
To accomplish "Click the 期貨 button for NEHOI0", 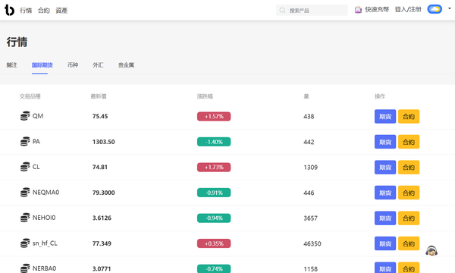I will pos(385,218).
